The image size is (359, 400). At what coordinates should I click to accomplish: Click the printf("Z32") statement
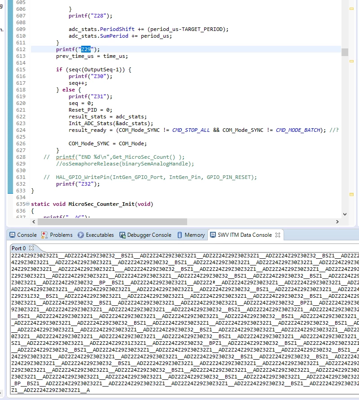click(x=78, y=184)
